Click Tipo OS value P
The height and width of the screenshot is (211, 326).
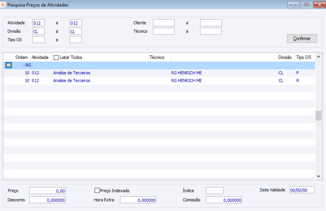tap(297, 73)
